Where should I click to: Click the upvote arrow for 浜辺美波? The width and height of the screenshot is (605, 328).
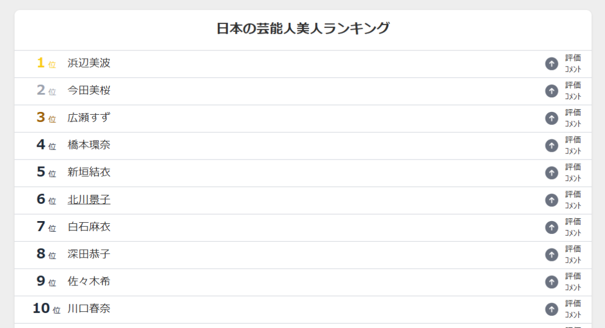(x=552, y=64)
